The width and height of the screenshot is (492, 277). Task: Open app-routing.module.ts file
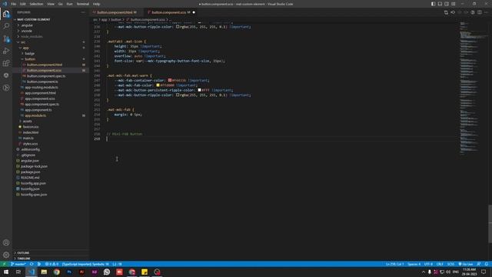click(42, 87)
